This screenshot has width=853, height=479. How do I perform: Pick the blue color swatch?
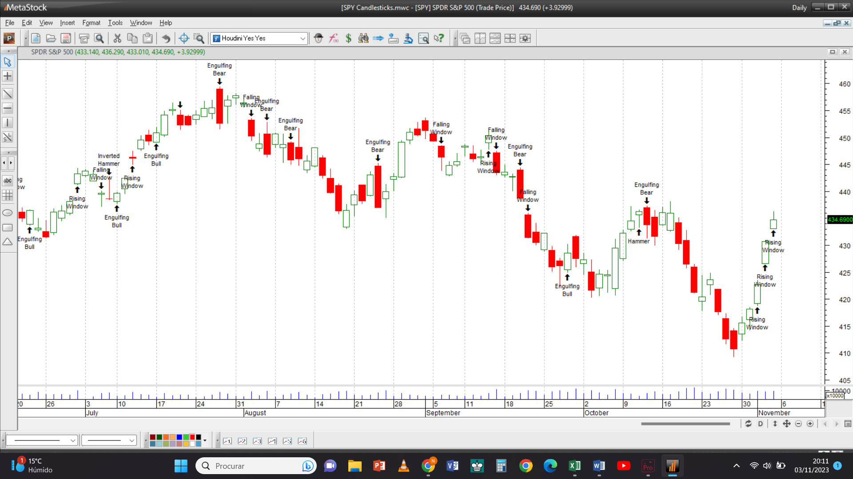click(x=179, y=437)
